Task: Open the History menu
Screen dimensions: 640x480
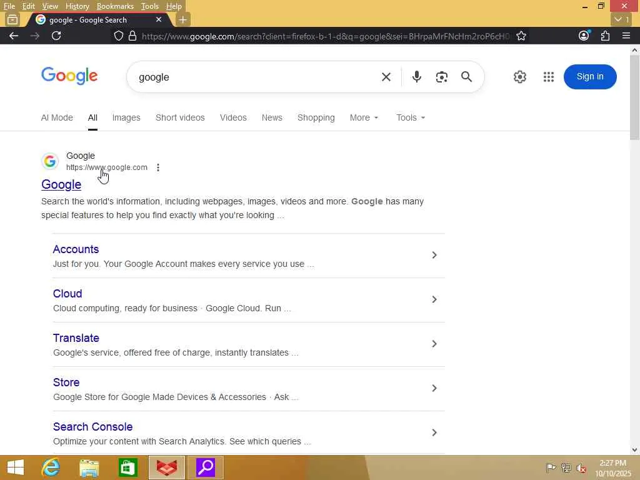Action: [77, 6]
